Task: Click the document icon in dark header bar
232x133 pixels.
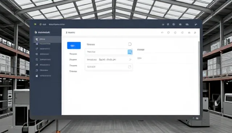Action: [x=174, y=24]
